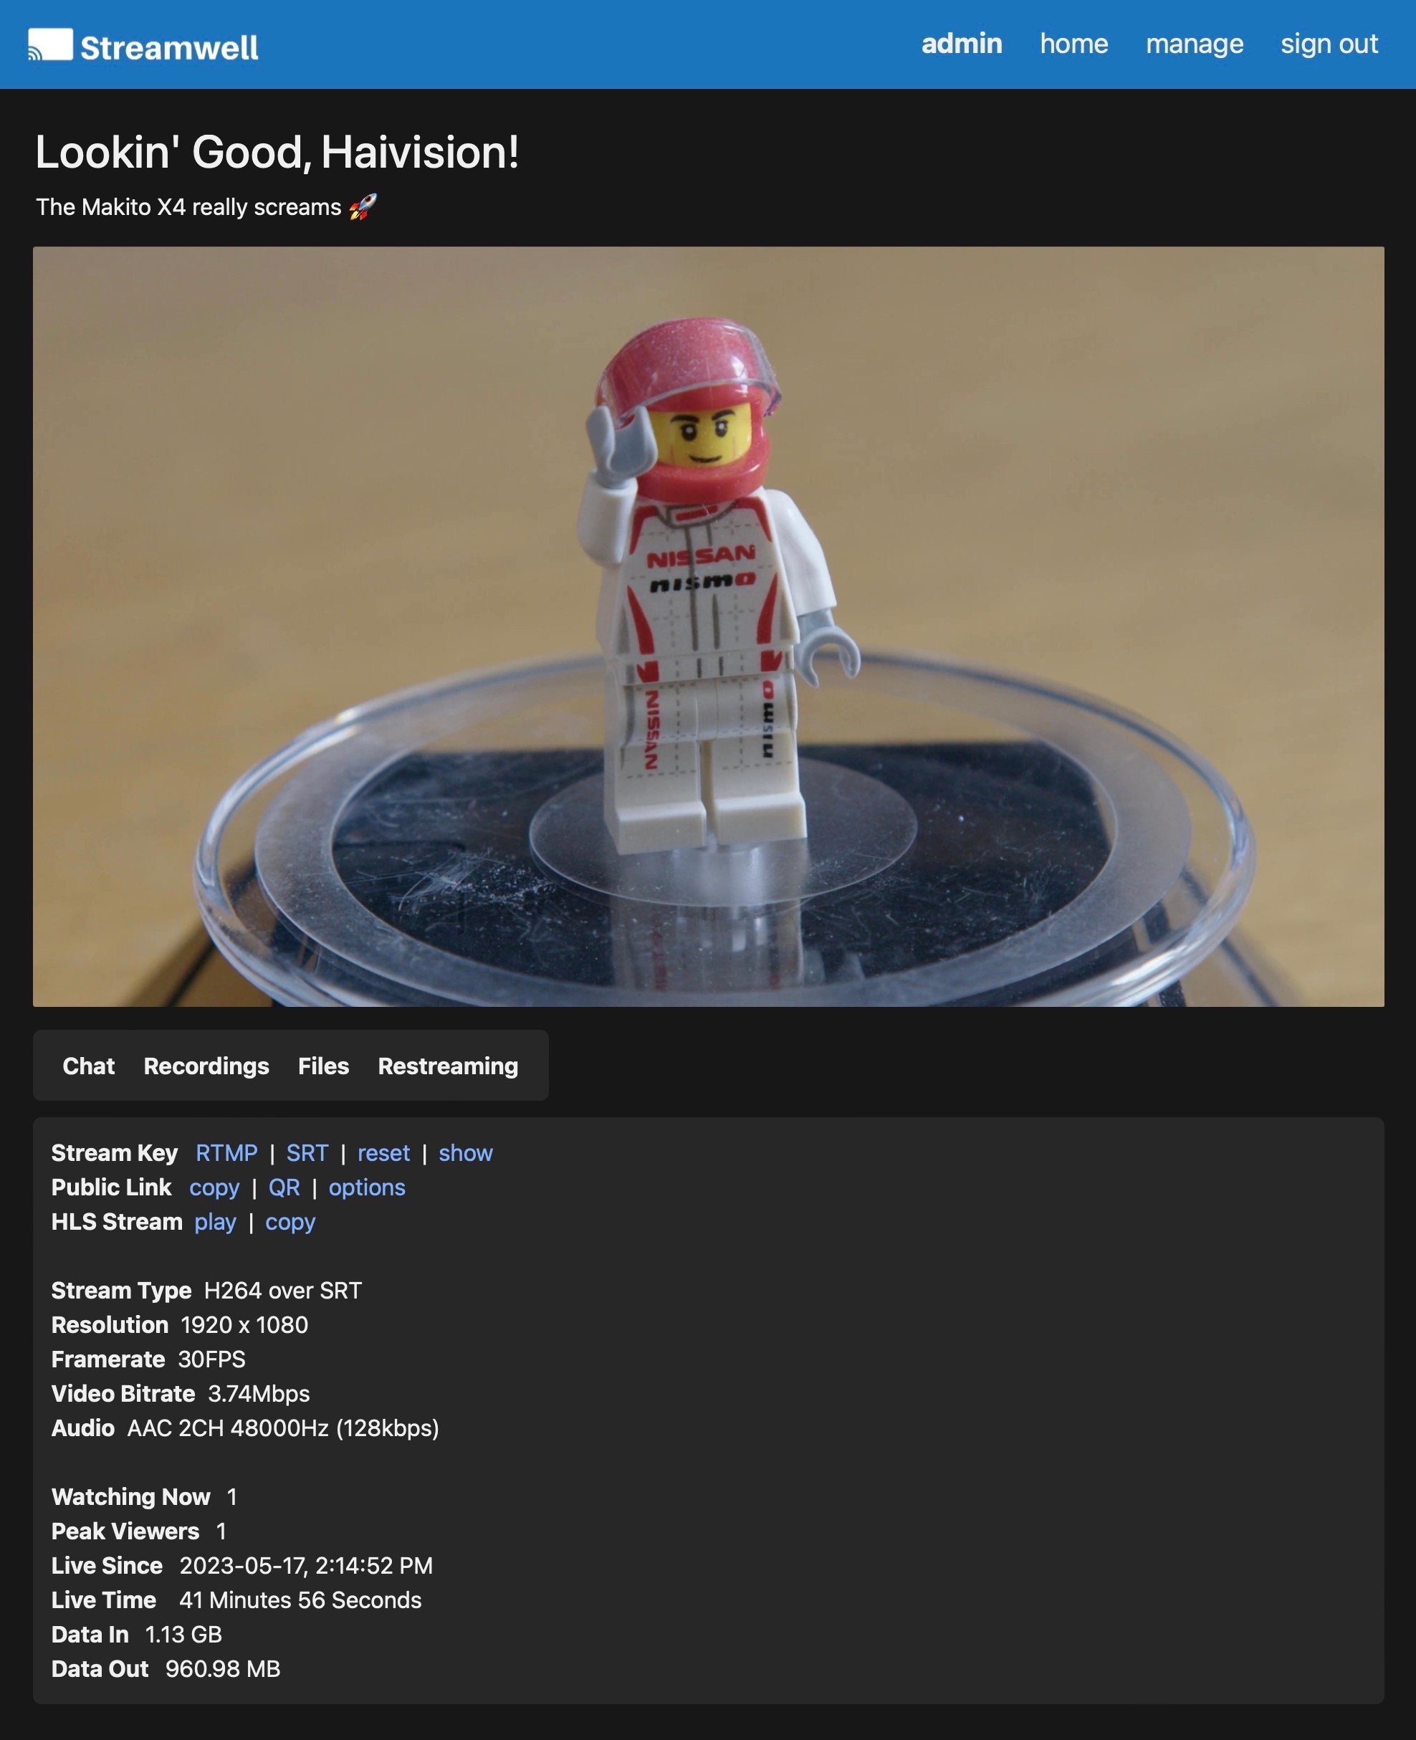Copy the SRT stream key
Screen dimensions: 1416x1740
[307, 1152]
